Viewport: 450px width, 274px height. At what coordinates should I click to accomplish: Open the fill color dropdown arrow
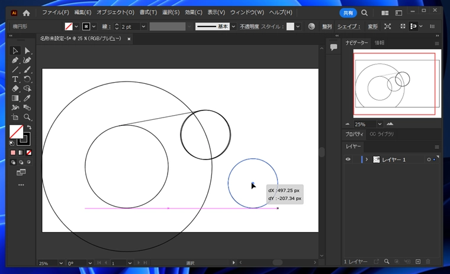[x=76, y=27]
